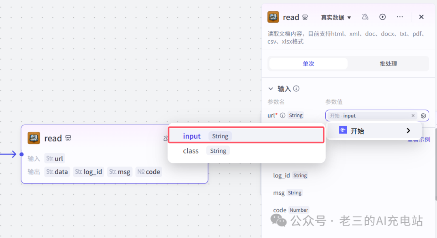Click the read plugin icon in panel header

[273, 17]
